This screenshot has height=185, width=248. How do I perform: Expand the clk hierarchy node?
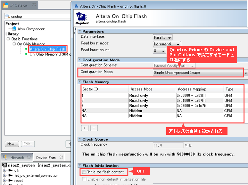click(4, 170)
